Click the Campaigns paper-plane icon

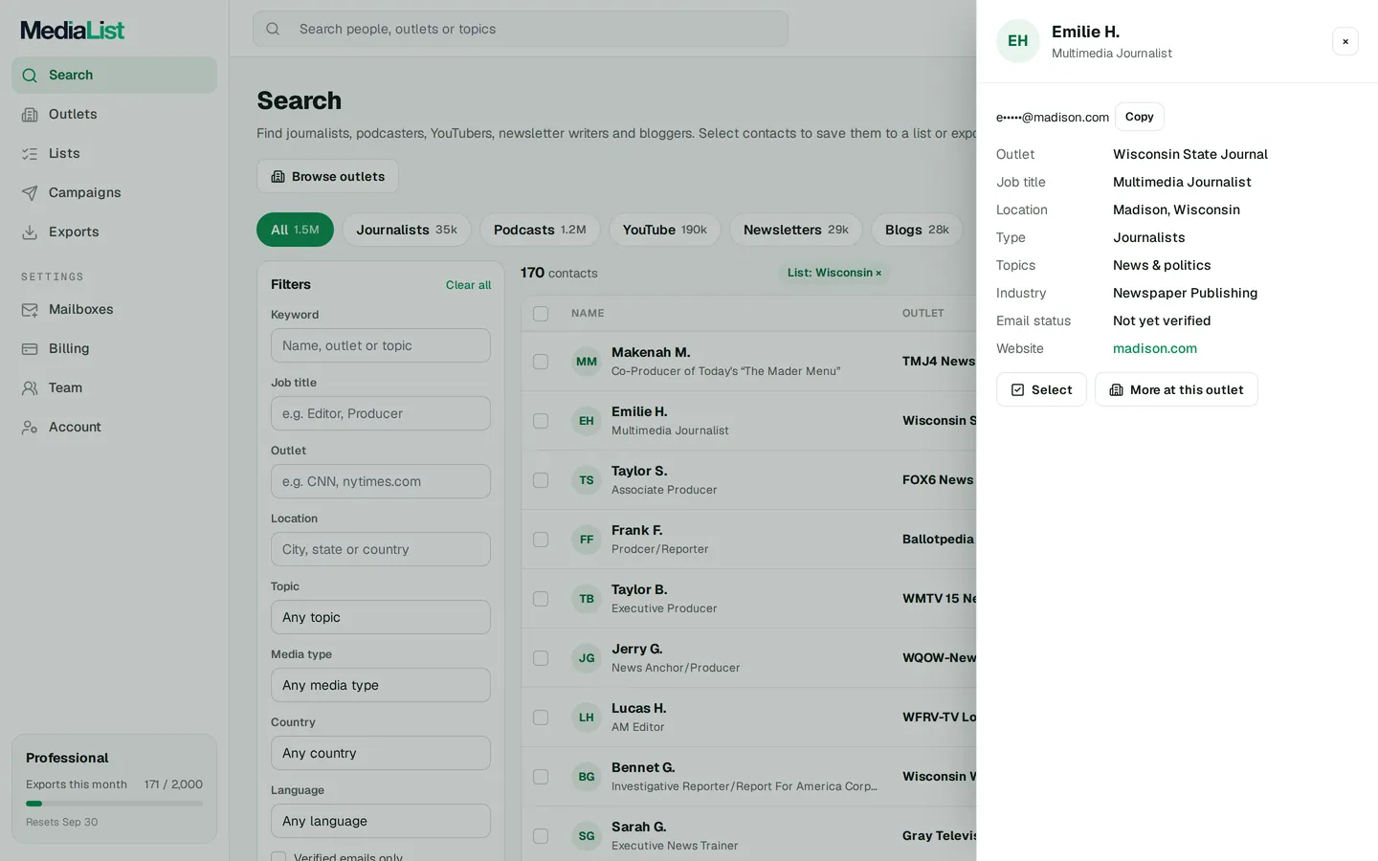pos(30,193)
